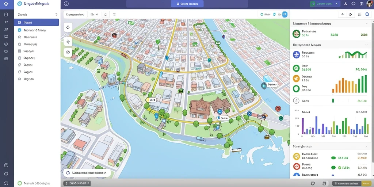The width and height of the screenshot is (374, 187).
Task: Expand sidebar search row arrow
Action: (56, 15)
